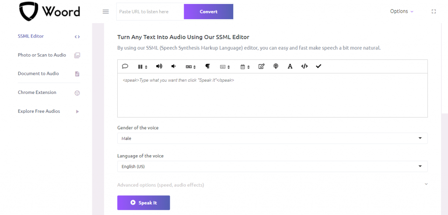Open the calendar date format dropdown
Screen dimensions: 448x215
tap(245, 67)
